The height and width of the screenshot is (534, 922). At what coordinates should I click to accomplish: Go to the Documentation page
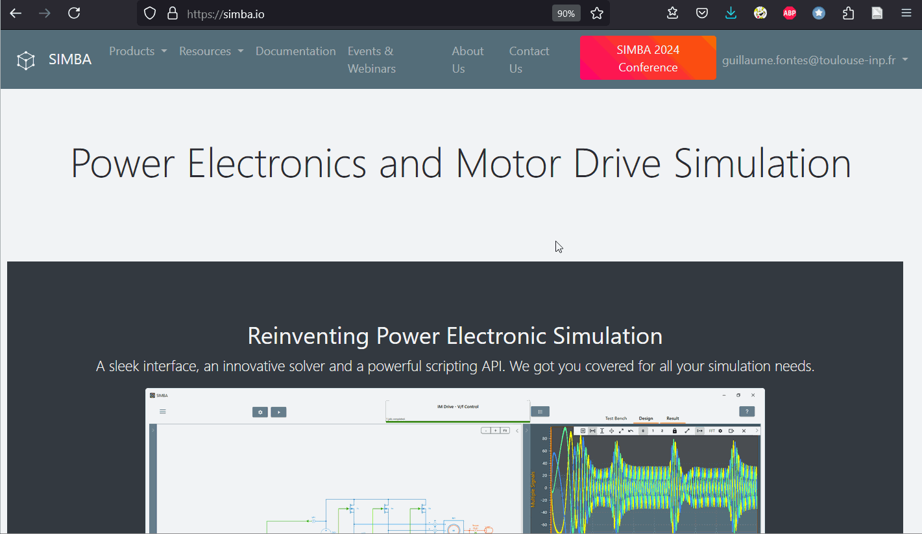pyautogui.click(x=295, y=51)
